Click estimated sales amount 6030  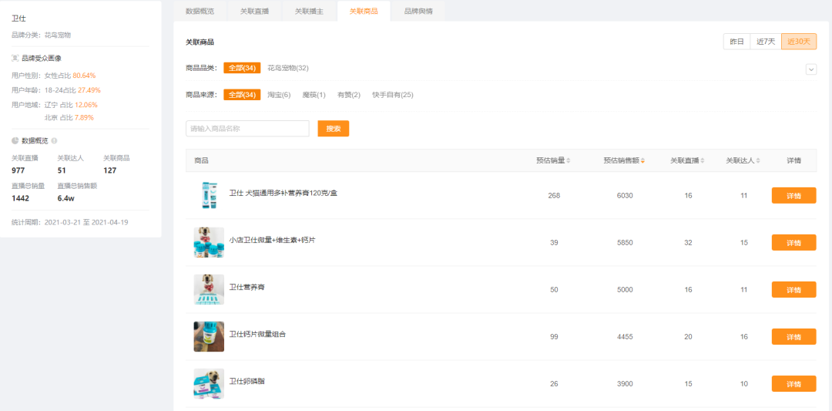[x=625, y=196]
